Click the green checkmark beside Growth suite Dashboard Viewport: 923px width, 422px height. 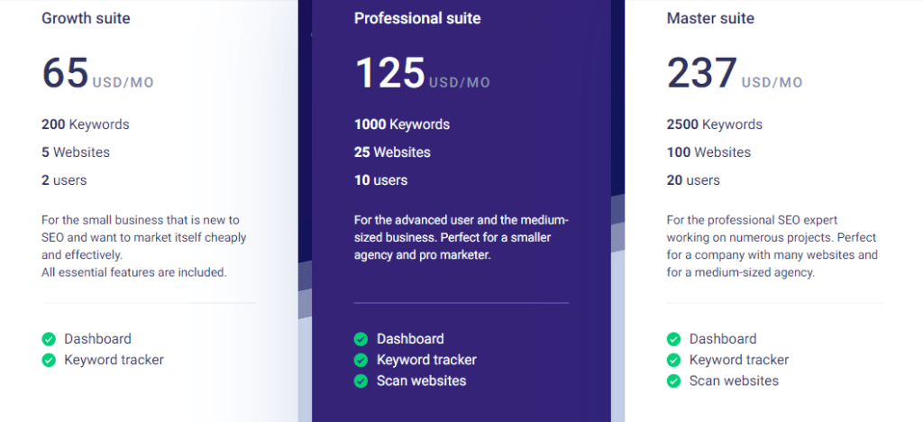tap(49, 339)
